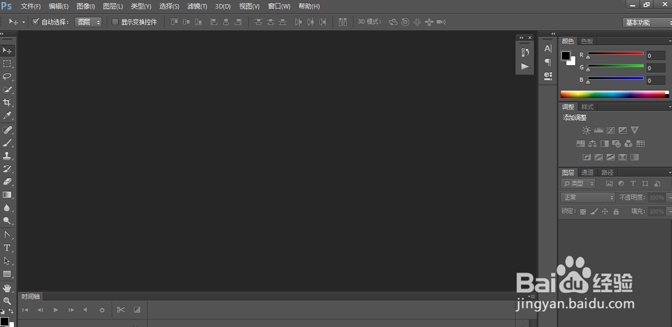Viewport: 672px width, 327px height.
Task: Select the Clone Stamp tool
Action: [x=7, y=156]
